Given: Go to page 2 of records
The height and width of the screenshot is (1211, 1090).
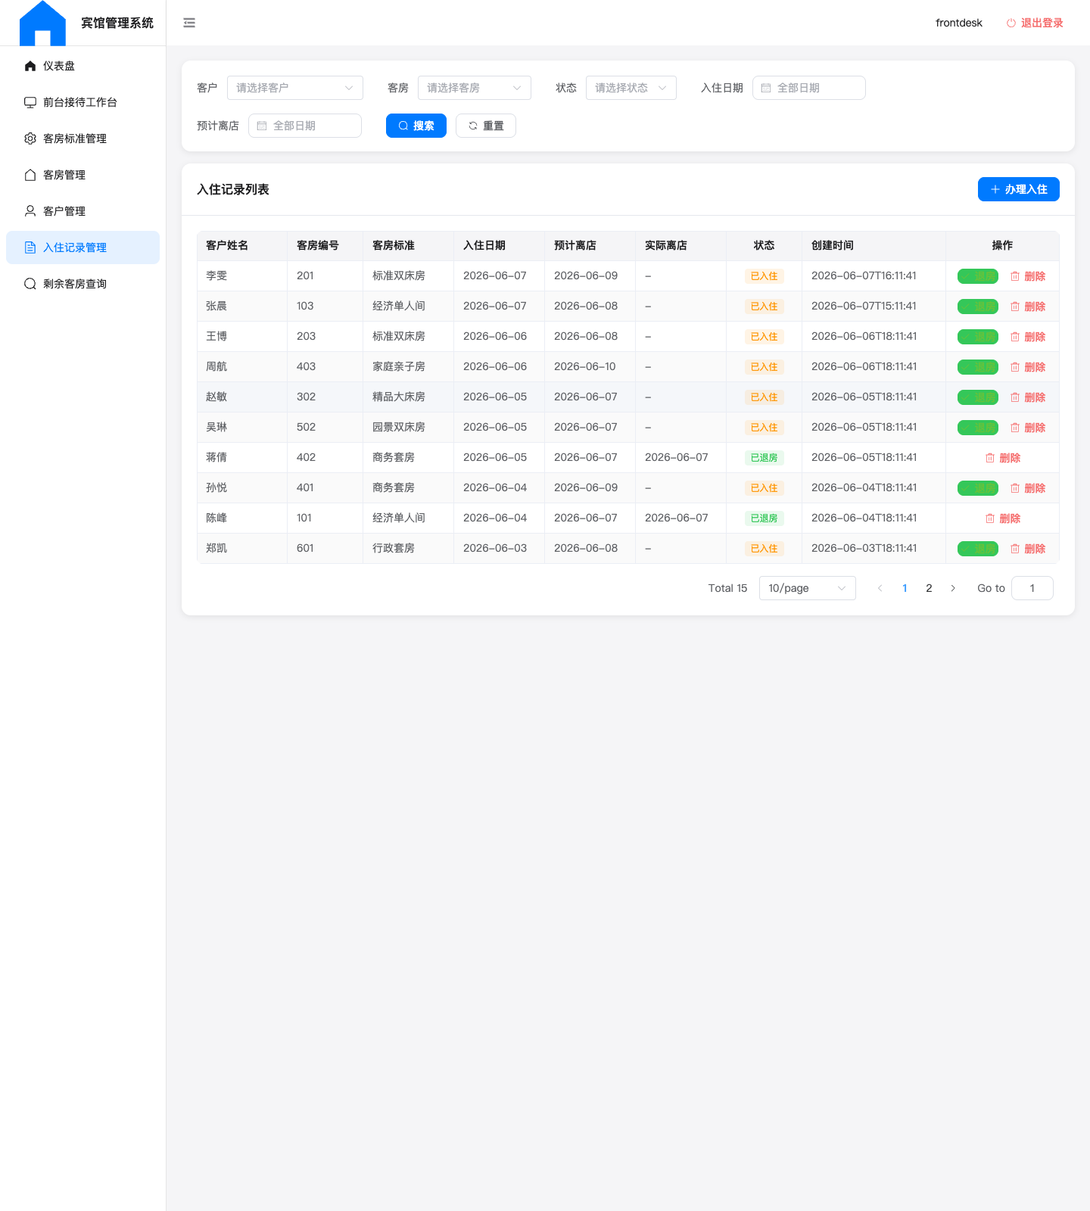Looking at the screenshot, I should click(929, 588).
